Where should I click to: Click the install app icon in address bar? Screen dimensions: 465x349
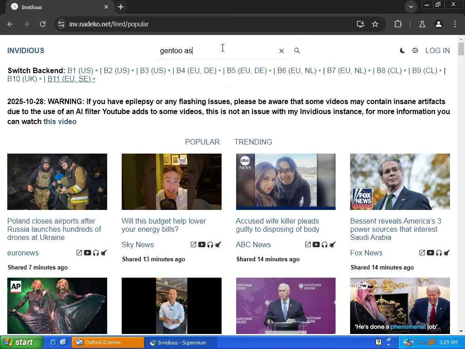coord(360,24)
